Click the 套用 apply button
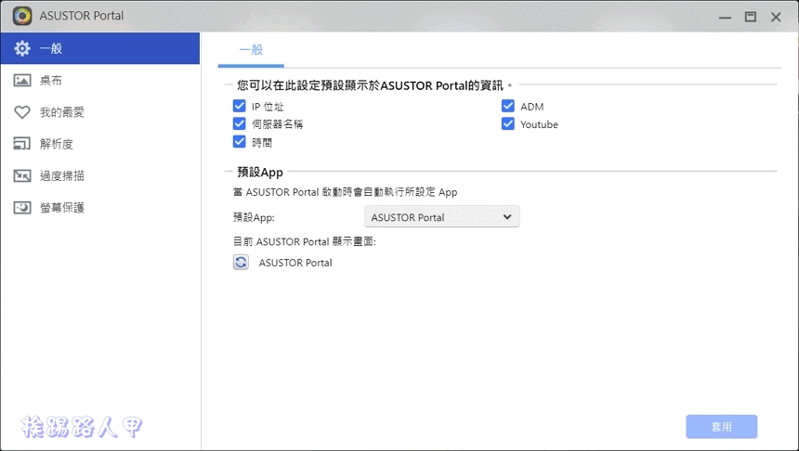 pyautogui.click(x=721, y=427)
